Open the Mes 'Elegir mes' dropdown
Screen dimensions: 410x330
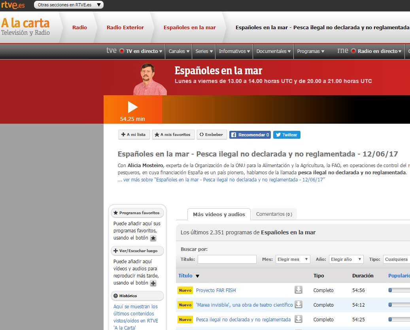pyautogui.click(x=293, y=259)
